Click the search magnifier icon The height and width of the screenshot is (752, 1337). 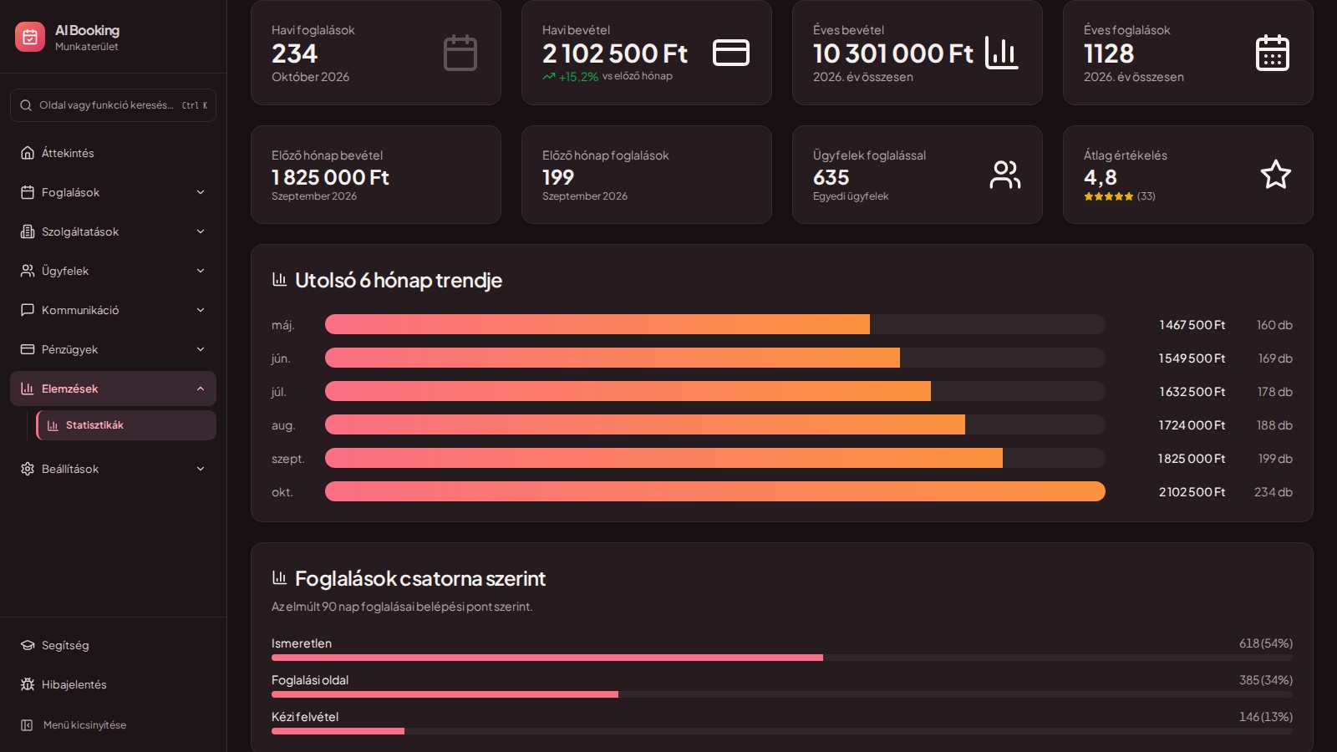27,105
